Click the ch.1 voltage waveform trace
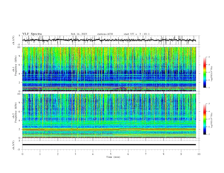The image size is (224, 173). tap(109, 40)
